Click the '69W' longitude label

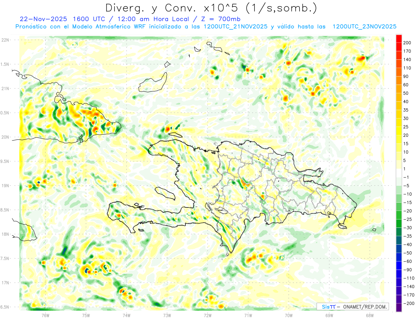(x=329, y=315)
